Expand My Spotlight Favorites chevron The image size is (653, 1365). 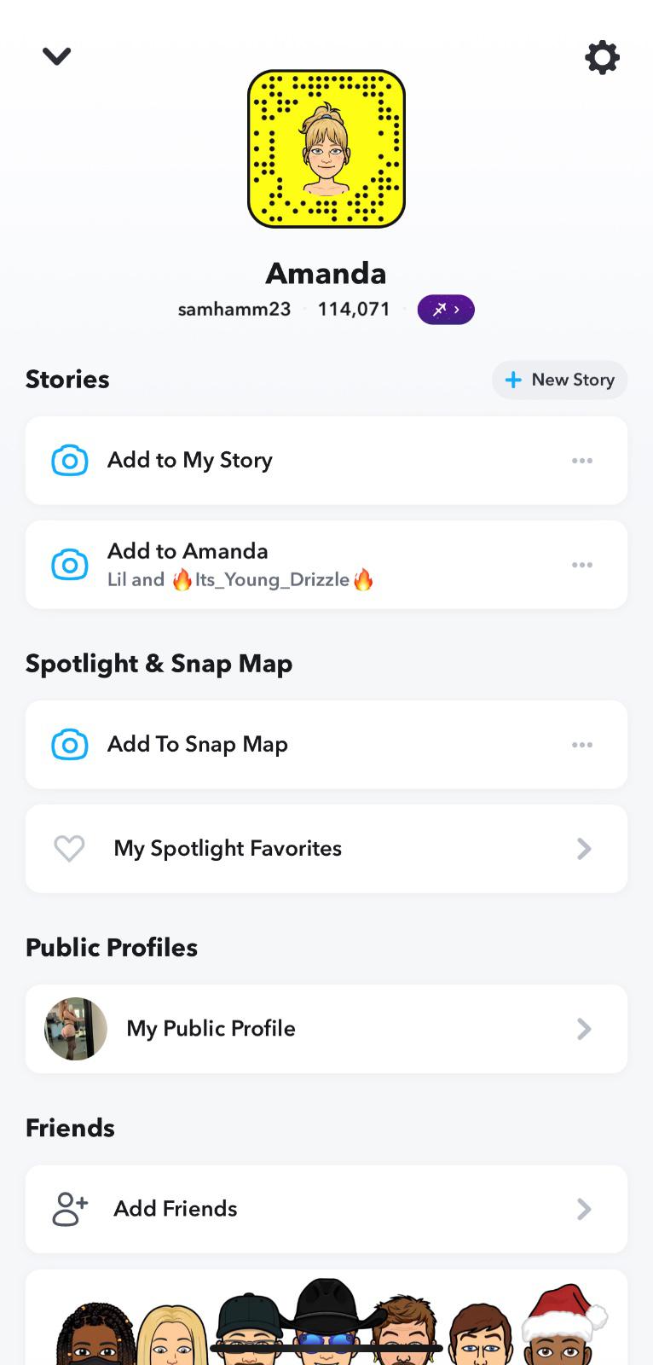pyautogui.click(x=584, y=849)
